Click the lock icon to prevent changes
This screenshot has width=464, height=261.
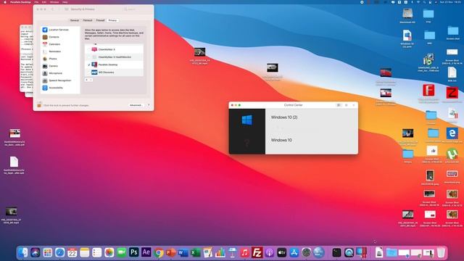[39, 104]
